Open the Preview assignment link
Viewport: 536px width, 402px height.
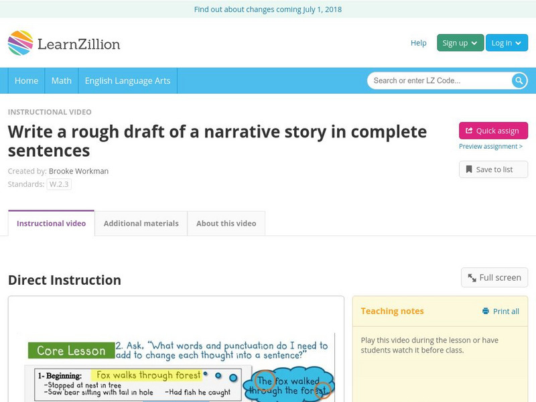click(490, 146)
